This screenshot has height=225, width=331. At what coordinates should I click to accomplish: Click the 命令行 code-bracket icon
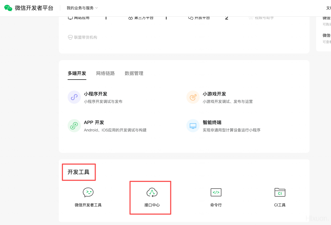[216, 192]
